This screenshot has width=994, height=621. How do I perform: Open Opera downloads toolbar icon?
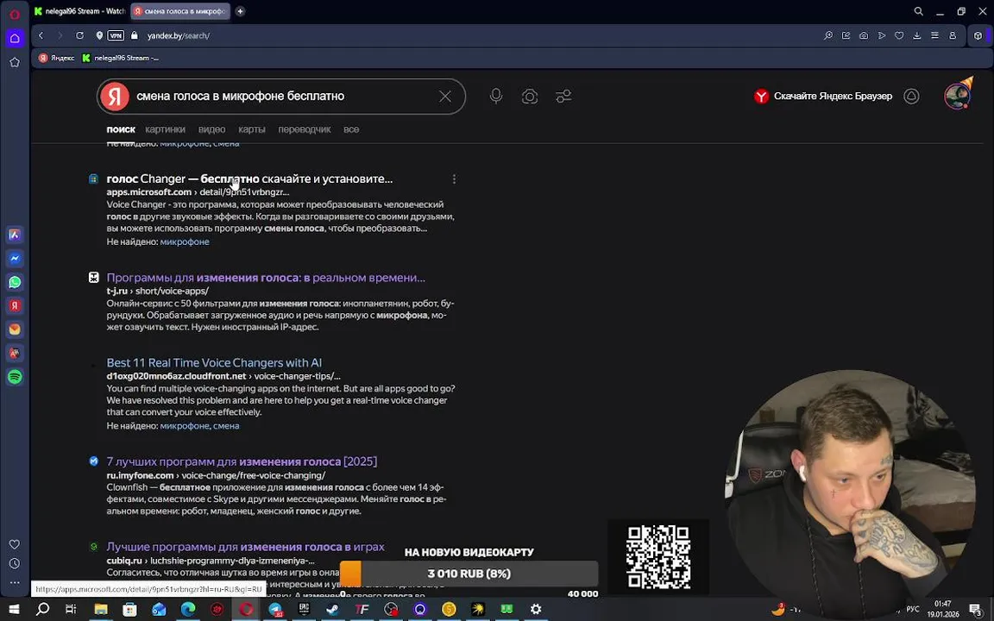coord(916,36)
